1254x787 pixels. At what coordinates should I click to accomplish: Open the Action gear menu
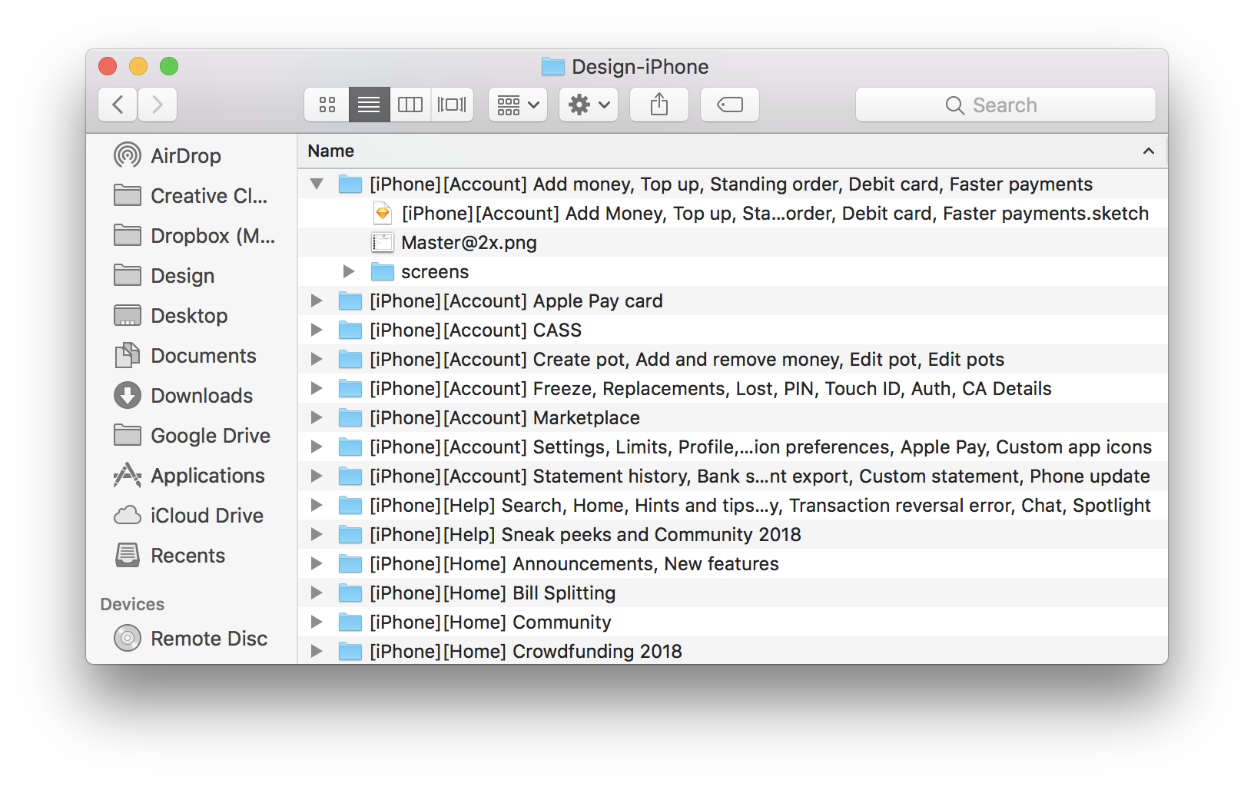pyautogui.click(x=589, y=105)
